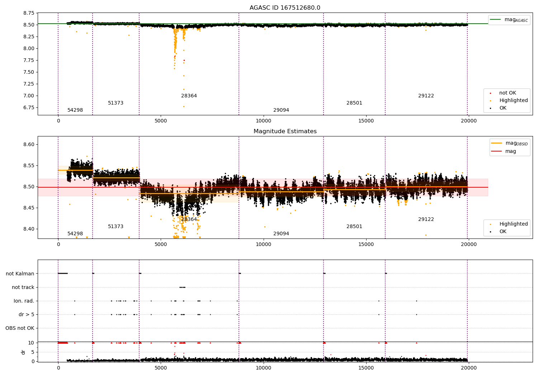The height and width of the screenshot is (376, 538).
Task: Click obsid label 29122 in the top plot
Action: pyautogui.click(x=426, y=96)
